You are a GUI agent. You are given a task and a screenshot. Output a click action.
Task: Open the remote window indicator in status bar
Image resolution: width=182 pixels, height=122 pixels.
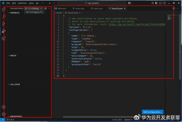point(3,119)
